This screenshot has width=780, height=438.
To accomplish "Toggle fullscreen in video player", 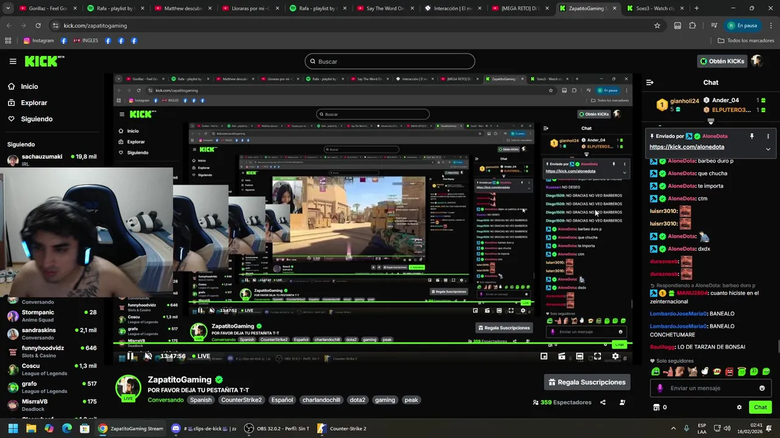I will coord(597,356).
